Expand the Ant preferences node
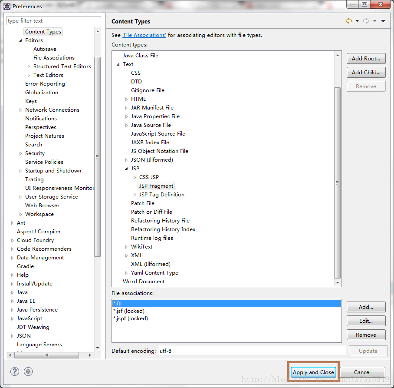The width and height of the screenshot is (394, 388). (12, 223)
